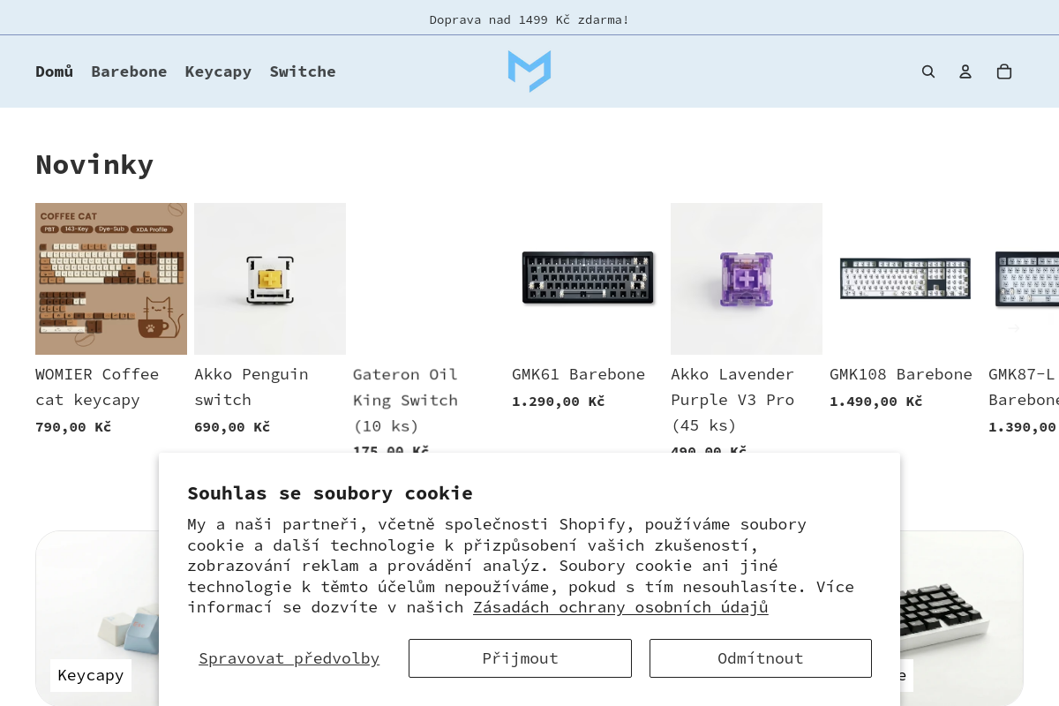This screenshot has width=1059, height=706.
Task: Click Souhlas se soubory cookie heading
Action: pyautogui.click(x=330, y=493)
